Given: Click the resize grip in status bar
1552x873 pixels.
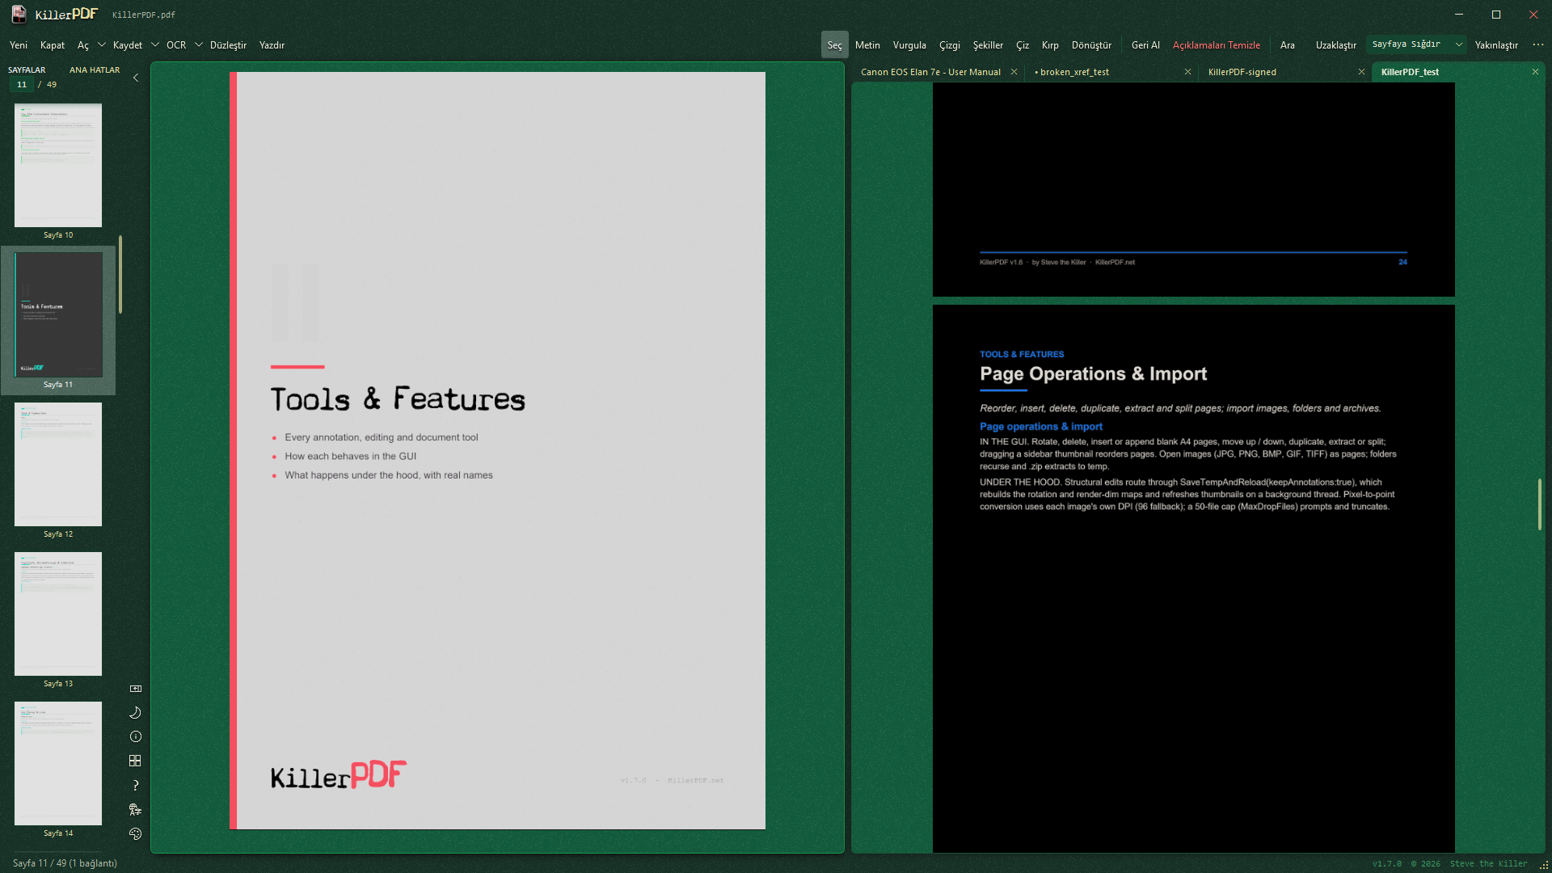Looking at the screenshot, I should [1544, 865].
